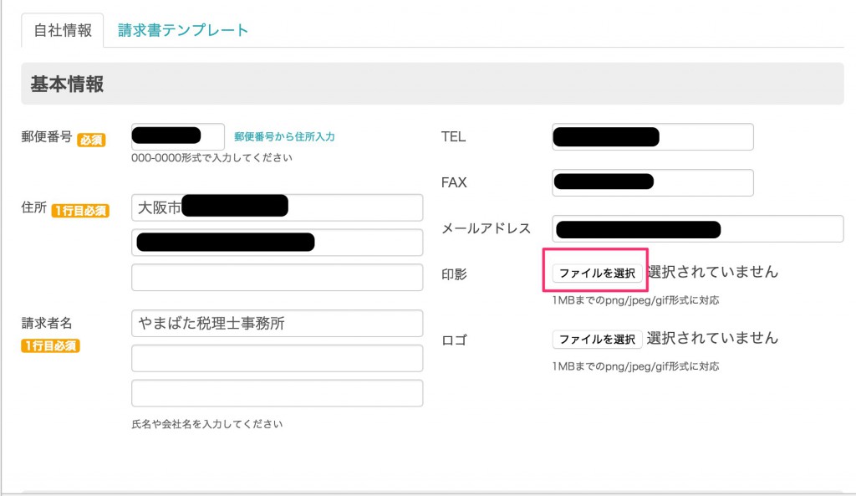Focus the メールアドレス input field
The height and width of the screenshot is (496, 856).
pyautogui.click(x=697, y=228)
